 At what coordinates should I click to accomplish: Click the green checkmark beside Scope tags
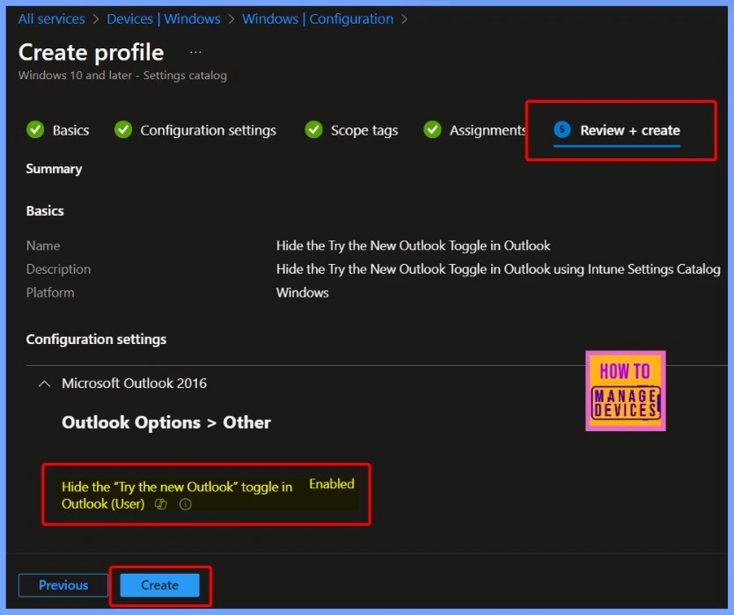click(x=313, y=129)
